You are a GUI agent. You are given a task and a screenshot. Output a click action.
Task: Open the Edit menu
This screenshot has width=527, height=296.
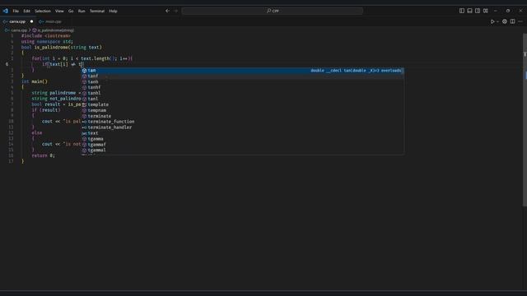coord(26,11)
